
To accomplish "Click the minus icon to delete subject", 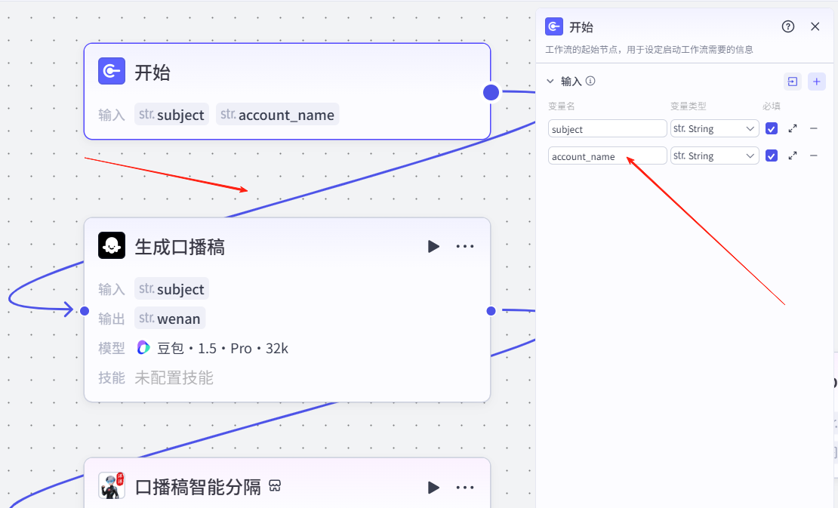I will coord(814,129).
